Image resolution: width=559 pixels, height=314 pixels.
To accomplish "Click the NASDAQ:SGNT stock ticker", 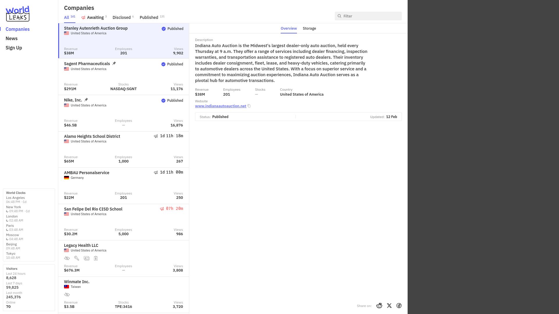I will (123, 89).
